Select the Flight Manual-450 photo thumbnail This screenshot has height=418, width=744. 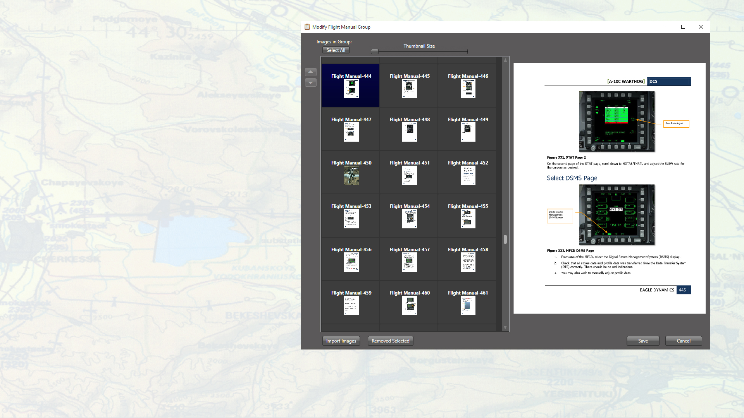350,172
